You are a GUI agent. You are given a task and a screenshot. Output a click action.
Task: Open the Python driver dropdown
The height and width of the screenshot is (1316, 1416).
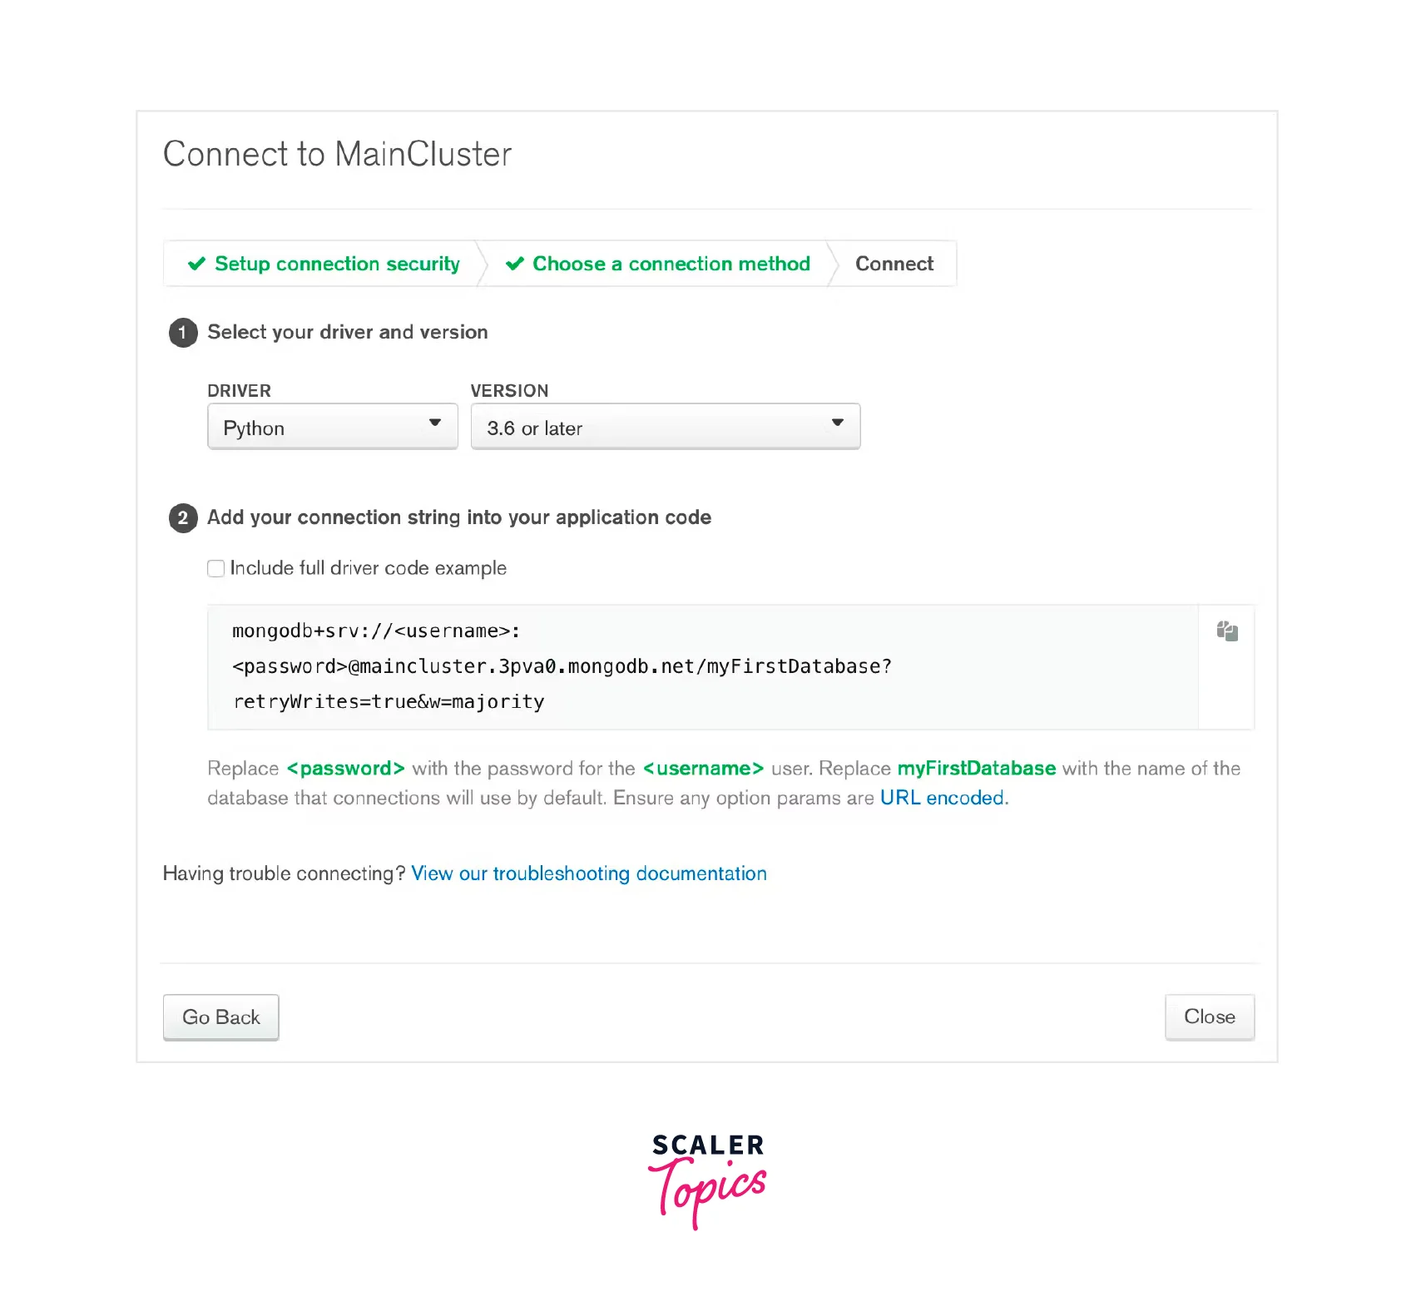tap(332, 428)
